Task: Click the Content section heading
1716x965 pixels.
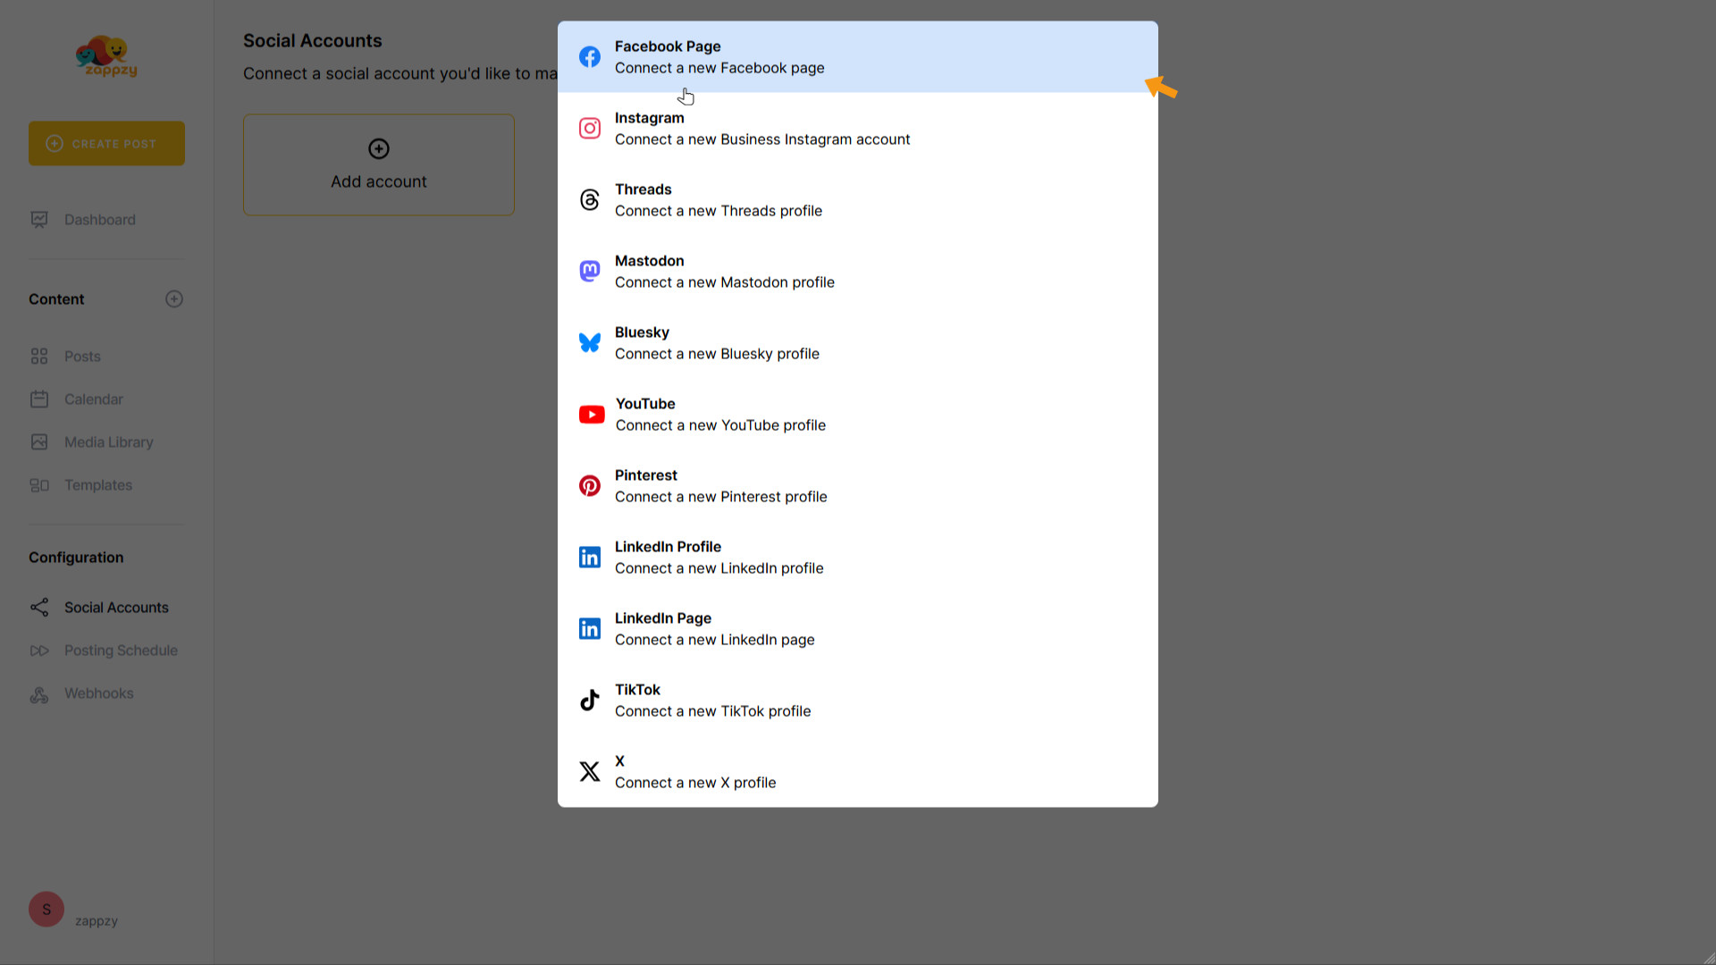Action: pos(56,299)
